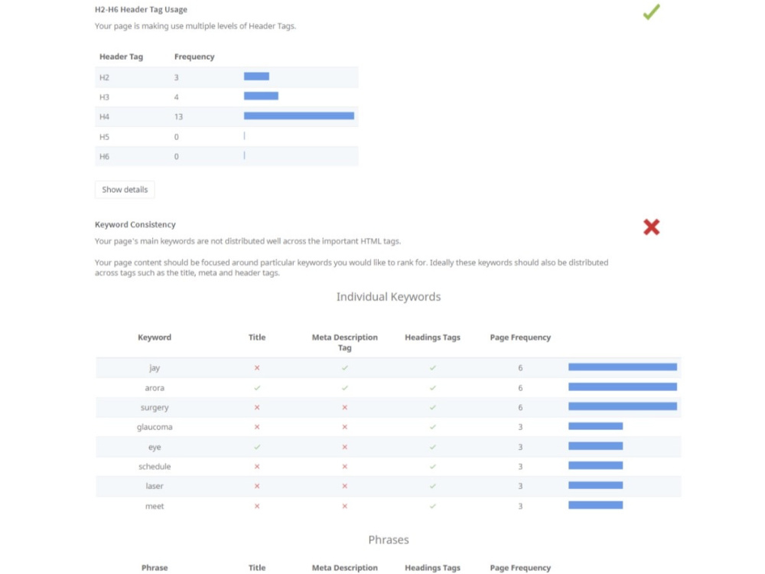Click Title checkmark for eye

[x=257, y=447]
